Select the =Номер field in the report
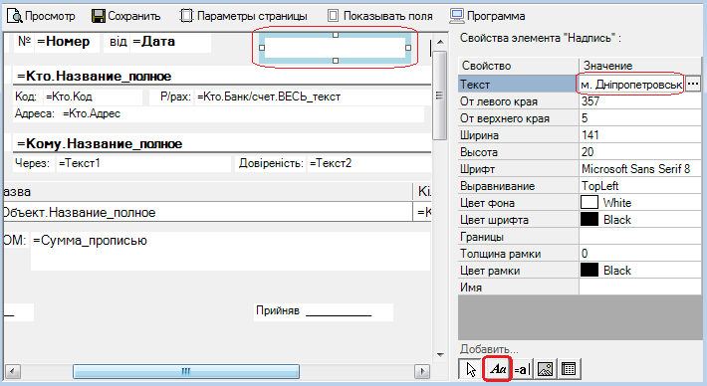The width and height of the screenshot is (707, 386). (x=67, y=42)
